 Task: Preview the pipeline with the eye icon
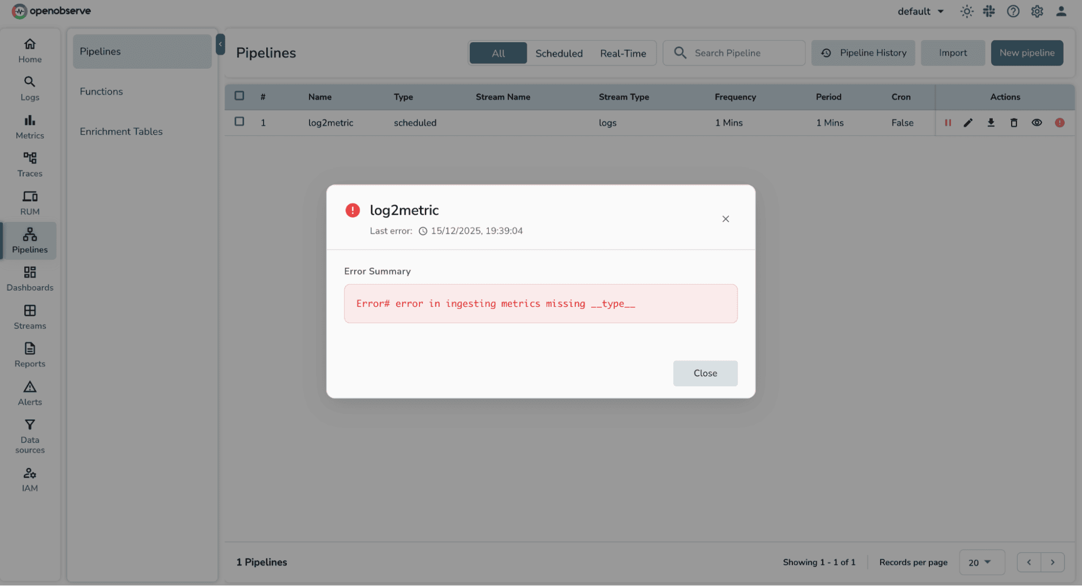click(1037, 123)
